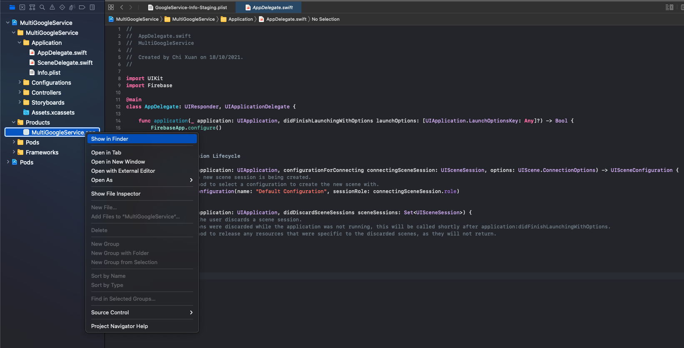Select SceneDelegate.swift in the project navigator

(65, 63)
